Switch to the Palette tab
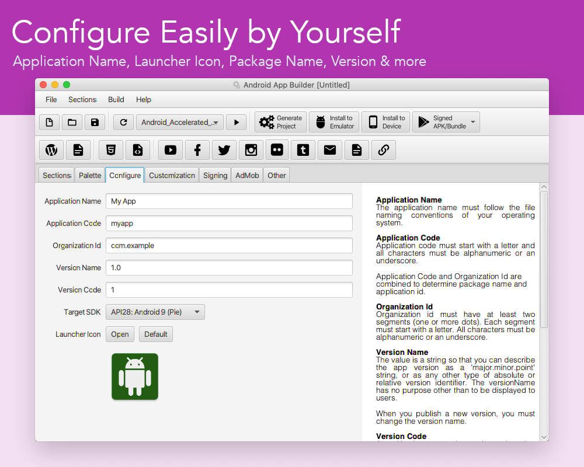Viewport: 584px width, 467px height. click(90, 175)
